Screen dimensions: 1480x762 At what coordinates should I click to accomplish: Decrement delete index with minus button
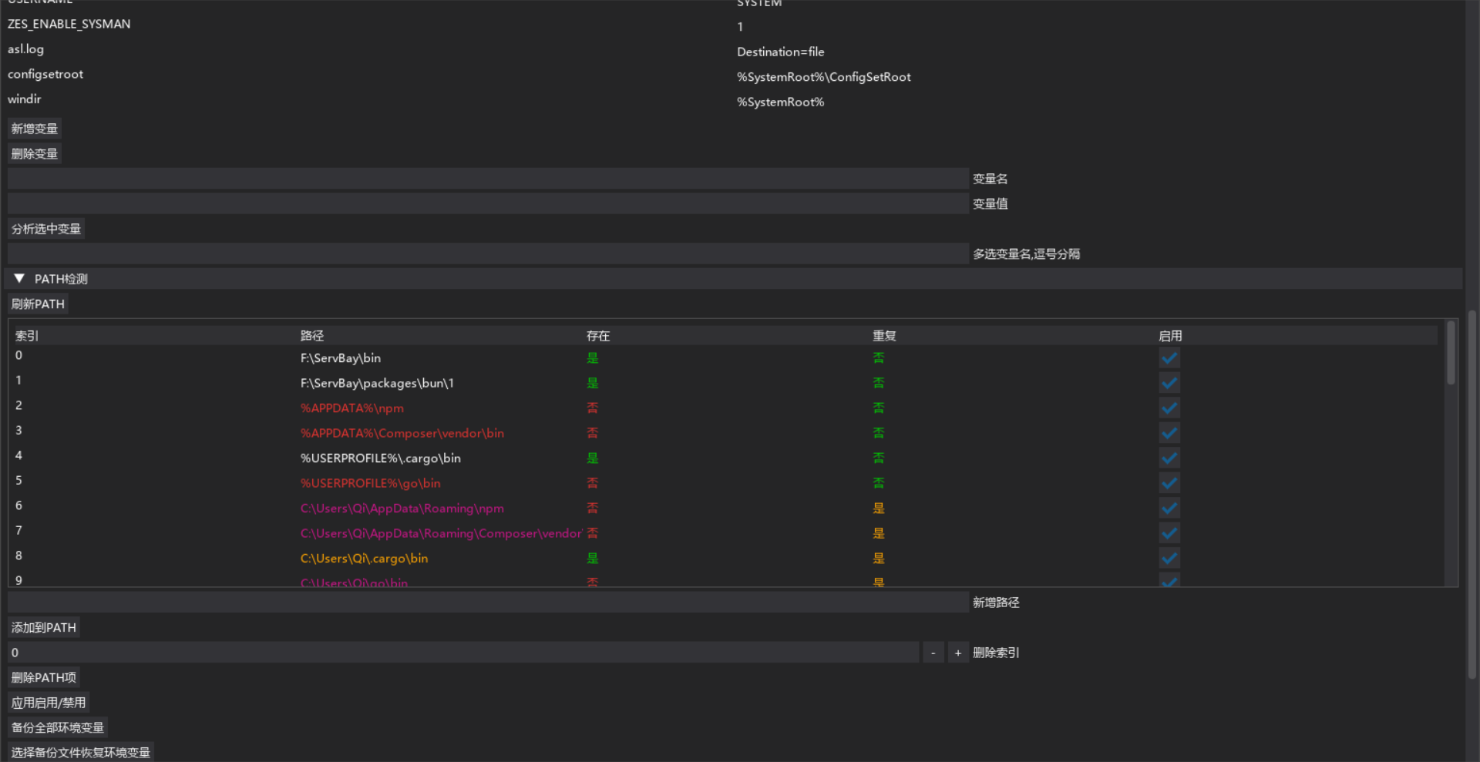pos(933,653)
